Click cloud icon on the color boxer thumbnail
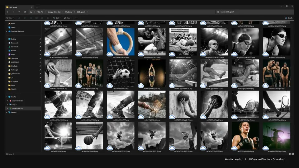 click(234, 148)
